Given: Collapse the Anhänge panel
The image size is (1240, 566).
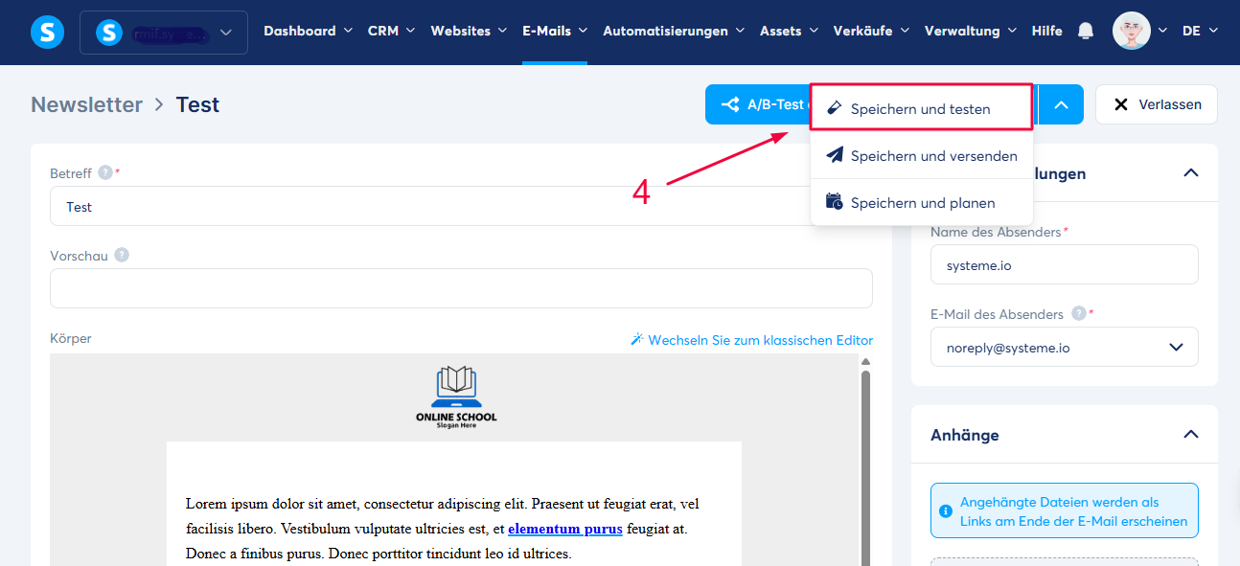Looking at the screenshot, I should [x=1191, y=435].
